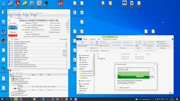Open address bar history dropdown in Explorer
This screenshot has height=101, width=180.
135,51
